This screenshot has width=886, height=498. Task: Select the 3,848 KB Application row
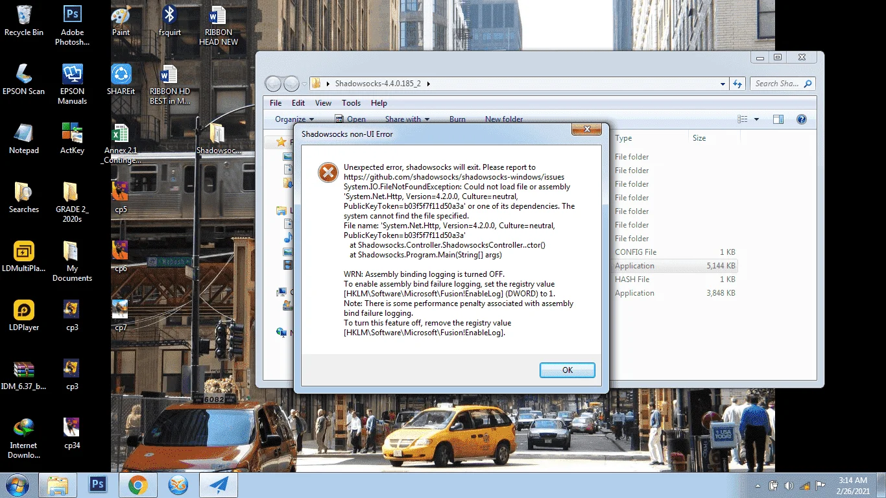pyautogui.click(x=675, y=293)
